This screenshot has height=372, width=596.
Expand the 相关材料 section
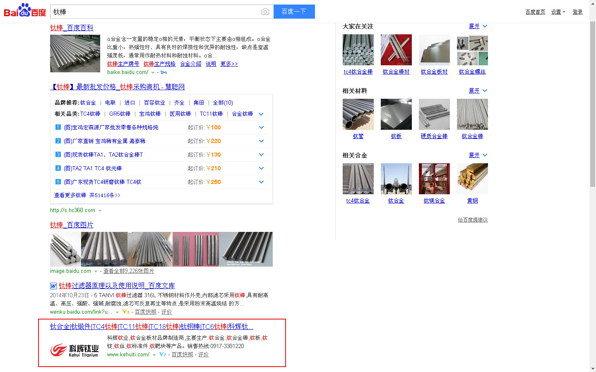[x=478, y=91]
